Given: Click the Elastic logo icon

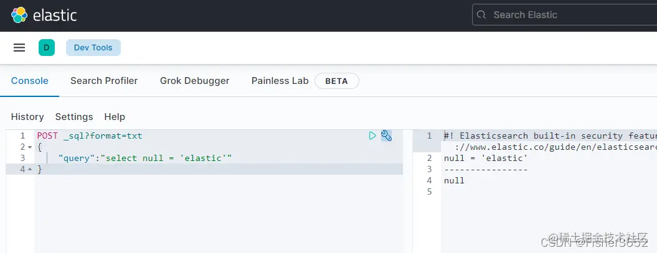Looking at the screenshot, I should click(19, 15).
